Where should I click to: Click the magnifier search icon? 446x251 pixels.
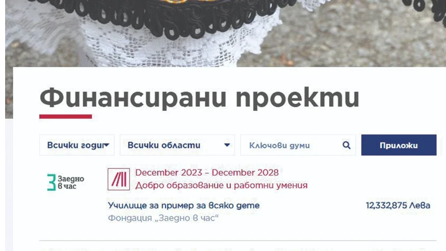346,145
